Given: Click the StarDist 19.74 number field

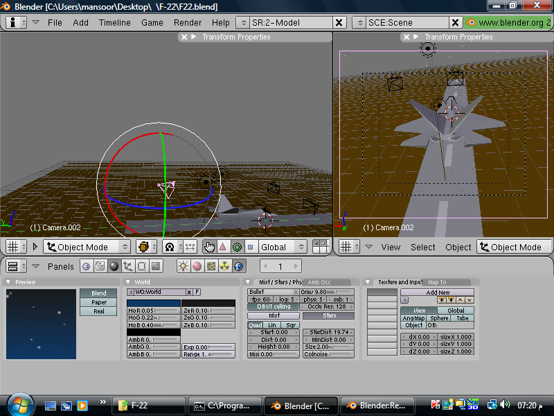Looking at the screenshot, I should [328, 332].
